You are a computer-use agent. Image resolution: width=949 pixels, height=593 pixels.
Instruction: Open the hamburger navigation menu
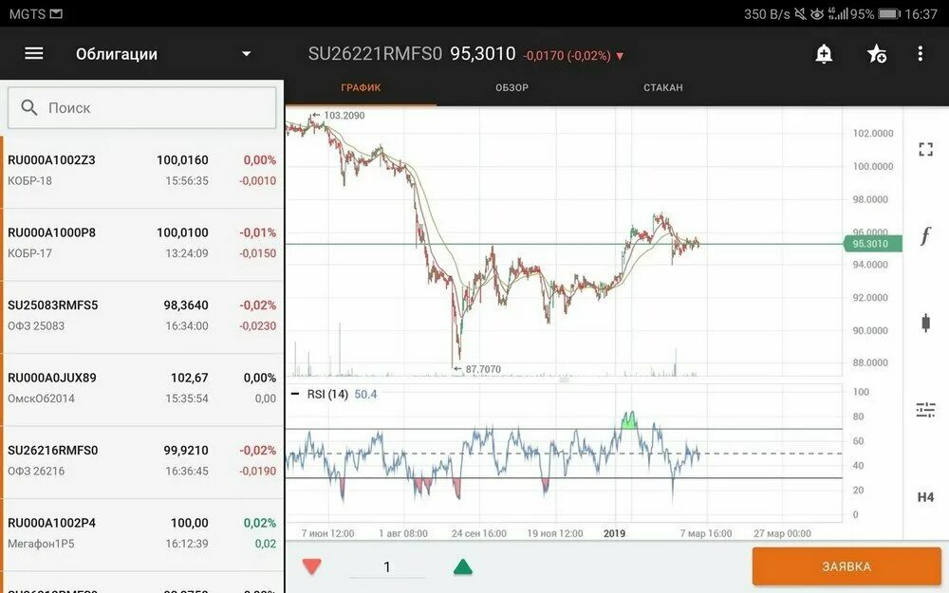(34, 54)
